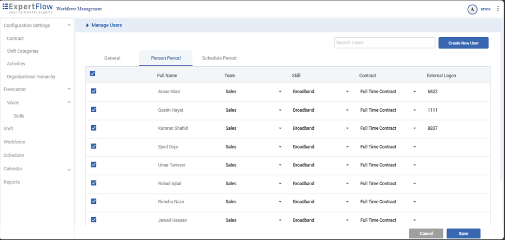Switch to the General tab
Image resolution: width=505 pixels, height=240 pixels.
(112, 58)
